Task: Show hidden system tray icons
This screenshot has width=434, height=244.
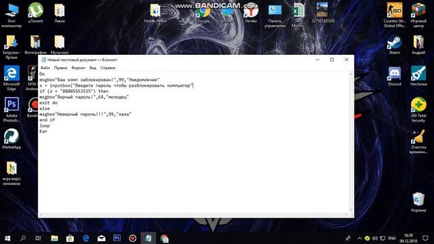Action: click(x=359, y=238)
